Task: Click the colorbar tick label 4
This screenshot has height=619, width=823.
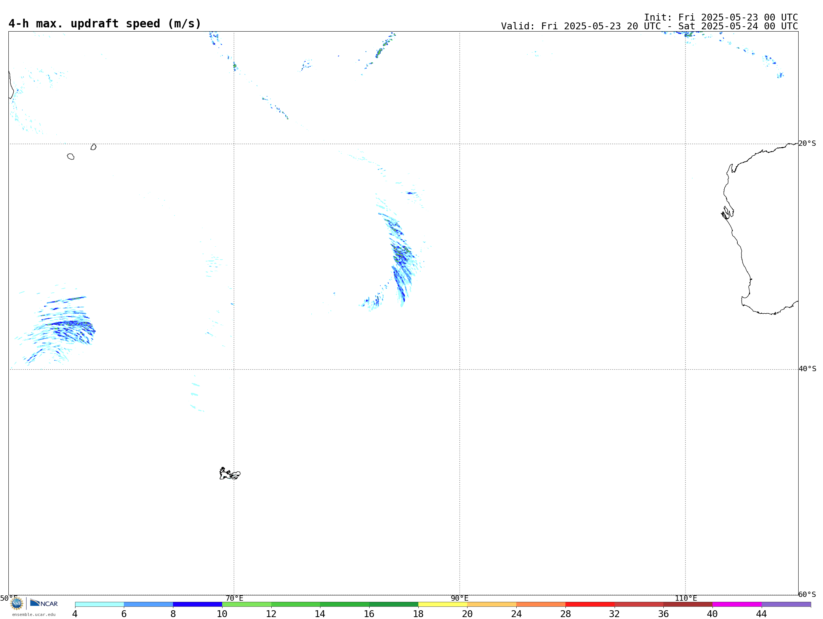Action: (75, 614)
